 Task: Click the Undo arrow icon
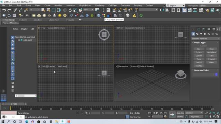pos(4,10)
